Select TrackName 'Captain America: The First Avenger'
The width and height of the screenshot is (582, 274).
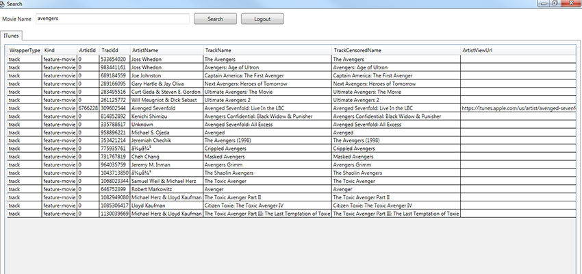[x=267, y=75]
